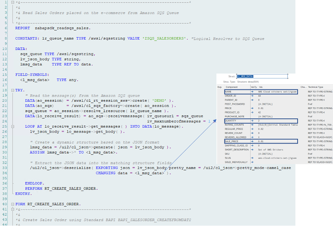Click value 'Set of AWS Stickers'
Screen dimensions: 333x226
pyautogui.click(x=271, y=150)
